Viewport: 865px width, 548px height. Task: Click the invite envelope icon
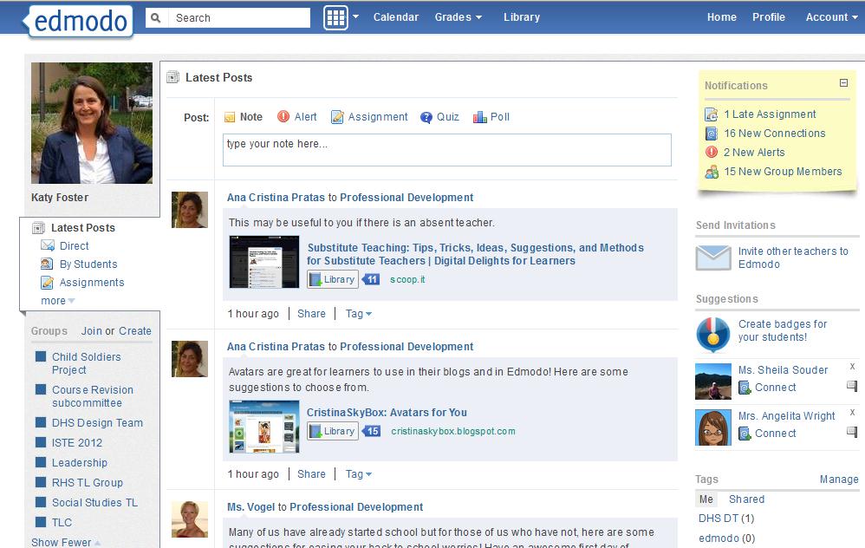point(713,258)
